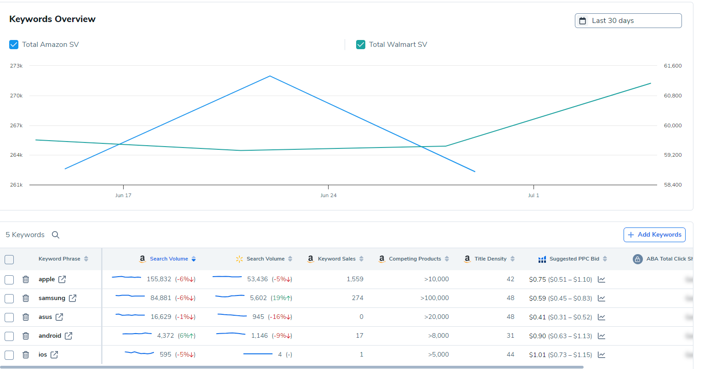Sort by Competing Products column
The image size is (704, 369).
coord(447,259)
